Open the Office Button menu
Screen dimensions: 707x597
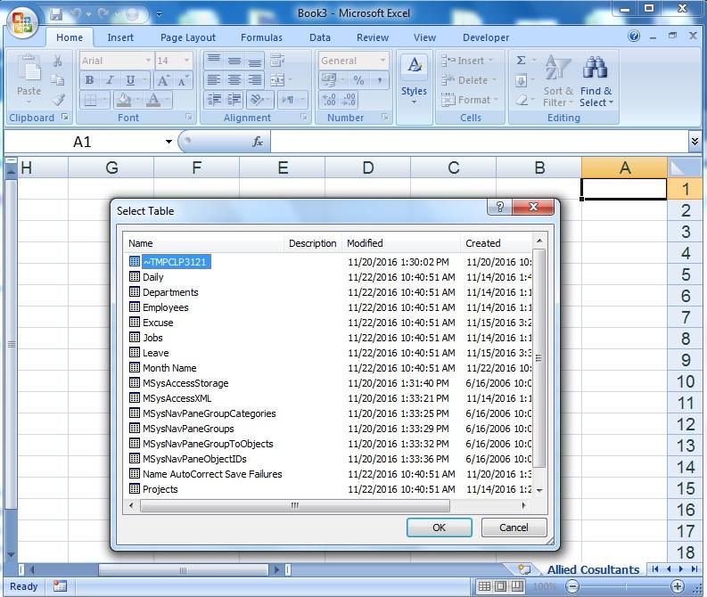pos(21,22)
